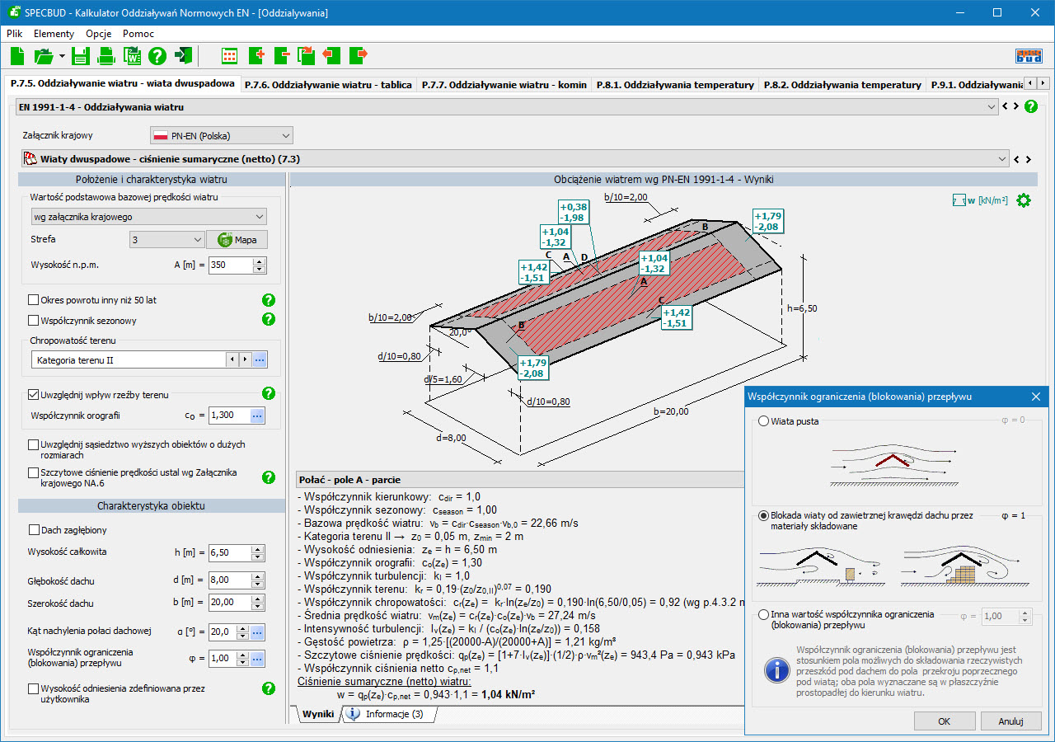Open the Elementy menu
This screenshot has height=742, width=1055.
[54, 34]
